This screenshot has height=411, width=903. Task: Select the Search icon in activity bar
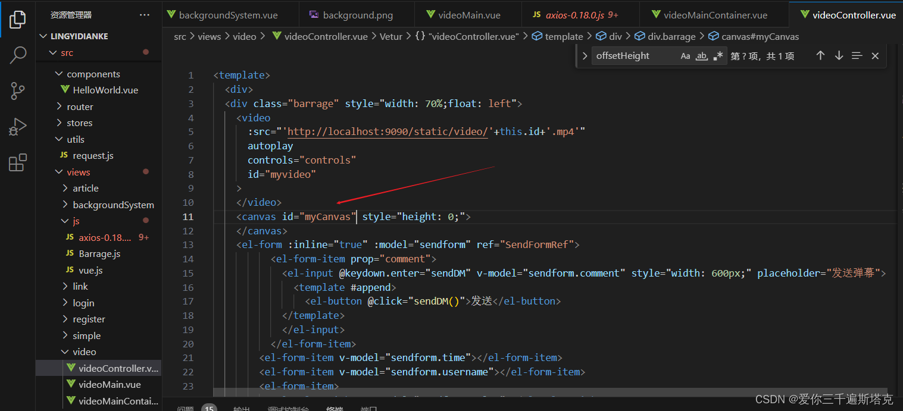point(17,55)
